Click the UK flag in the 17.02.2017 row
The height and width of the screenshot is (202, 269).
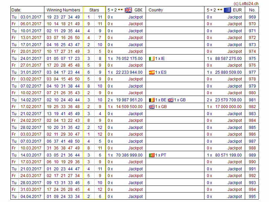152,107
